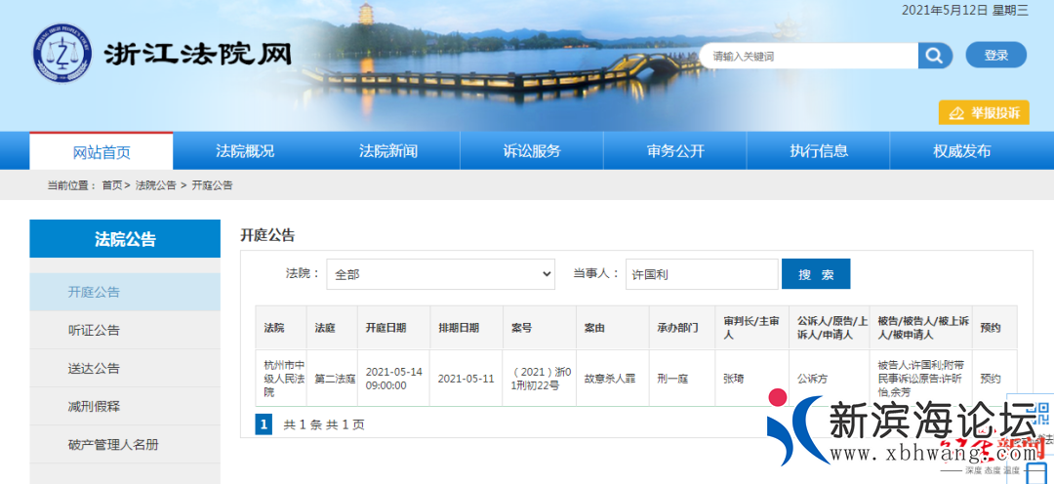Click the magnifier search icon in header
This screenshot has width=1054, height=484.
click(x=934, y=56)
